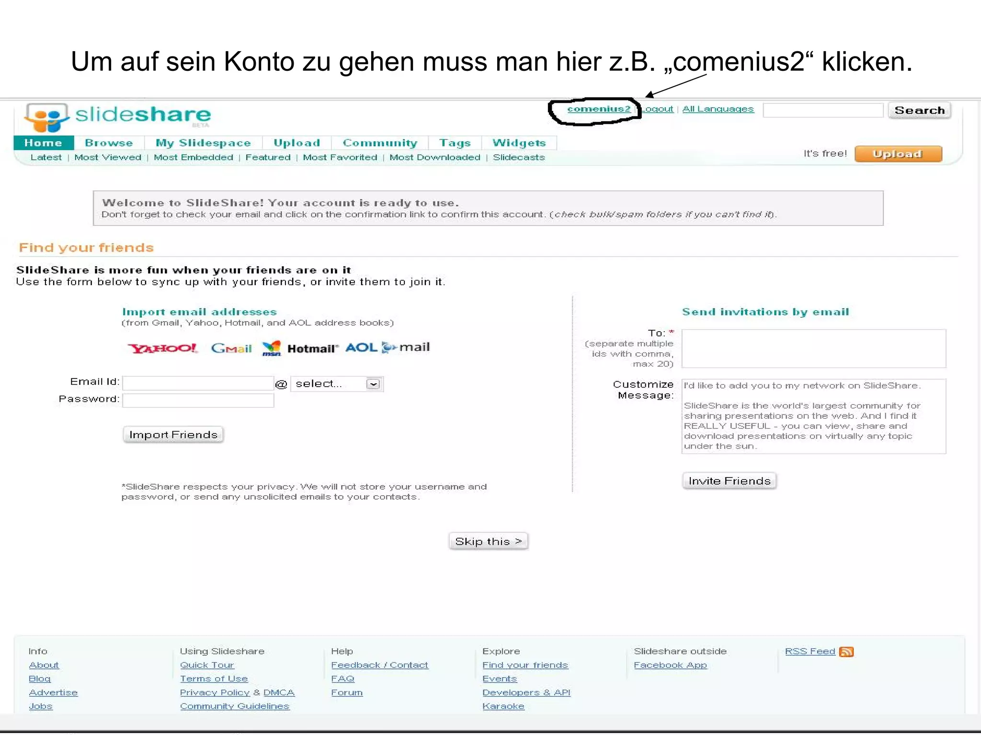Open the Quick Tour link
The height and width of the screenshot is (735, 981).
pos(207,665)
